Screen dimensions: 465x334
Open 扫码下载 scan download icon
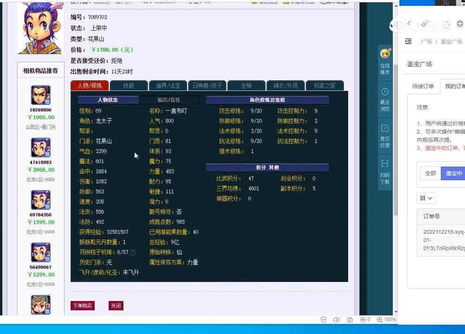(385, 163)
